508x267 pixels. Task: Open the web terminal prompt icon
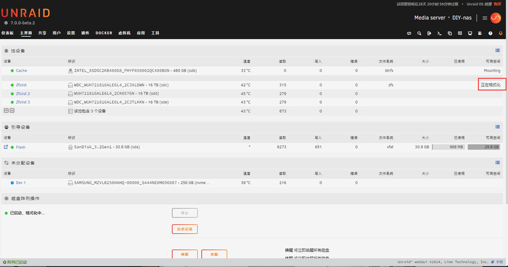click(439, 33)
